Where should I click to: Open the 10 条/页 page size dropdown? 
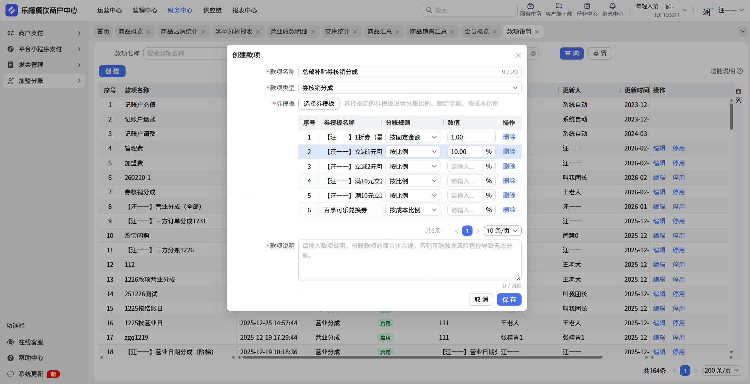coord(502,231)
